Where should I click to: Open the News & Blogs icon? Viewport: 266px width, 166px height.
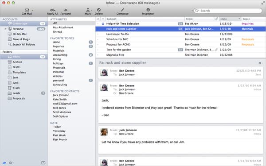pos(10,39)
